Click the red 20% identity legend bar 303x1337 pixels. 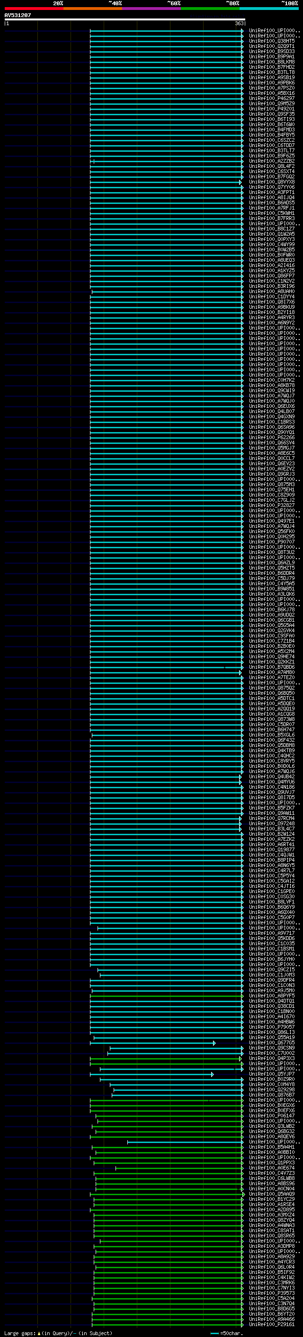pyautogui.click(x=34, y=9)
